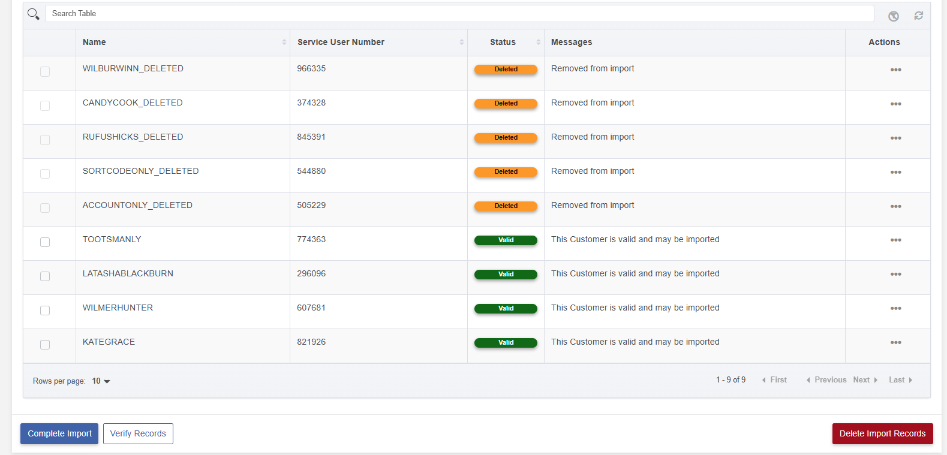The height and width of the screenshot is (455, 947).
Task: Click service user number 845391
Action: (311, 137)
